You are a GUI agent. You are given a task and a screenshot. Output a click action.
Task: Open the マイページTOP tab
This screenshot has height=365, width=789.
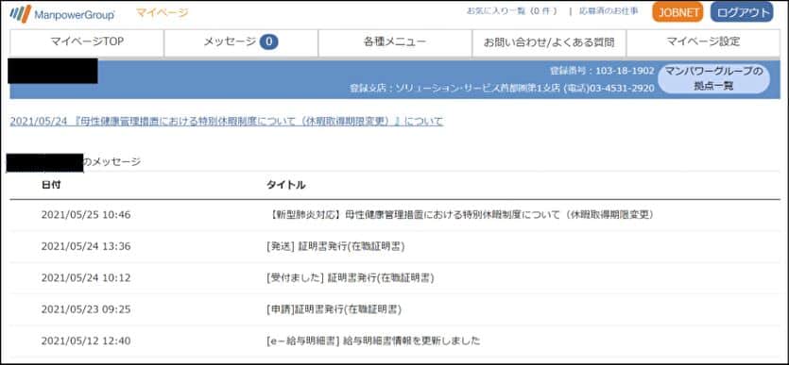click(87, 42)
